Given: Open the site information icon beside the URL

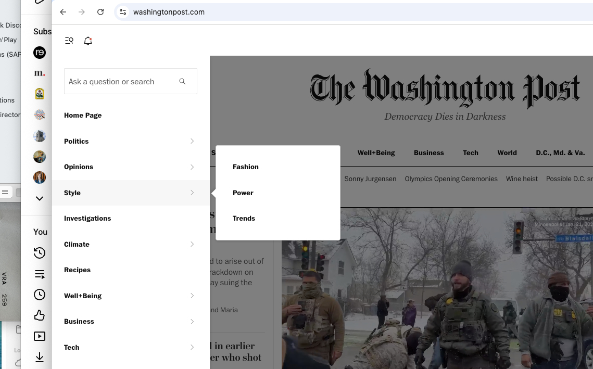Looking at the screenshot, I should [x=123, y=12].
